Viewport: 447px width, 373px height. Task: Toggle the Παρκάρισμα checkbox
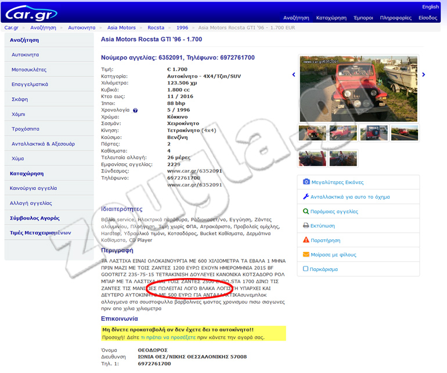(307, 269)
